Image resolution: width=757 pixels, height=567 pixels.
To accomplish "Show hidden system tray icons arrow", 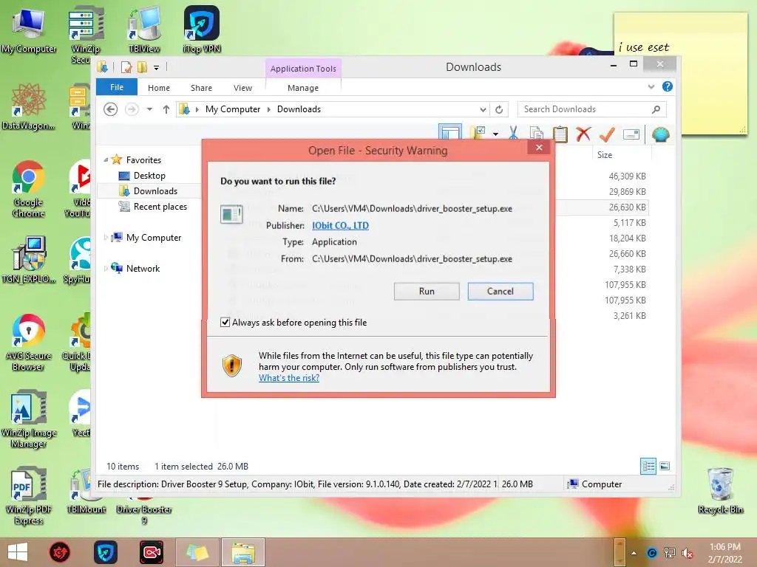I will coord(634,553).
